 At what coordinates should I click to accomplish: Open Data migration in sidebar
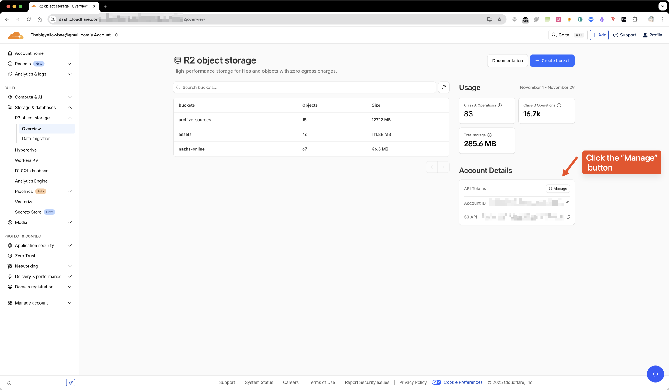(36, 138)
